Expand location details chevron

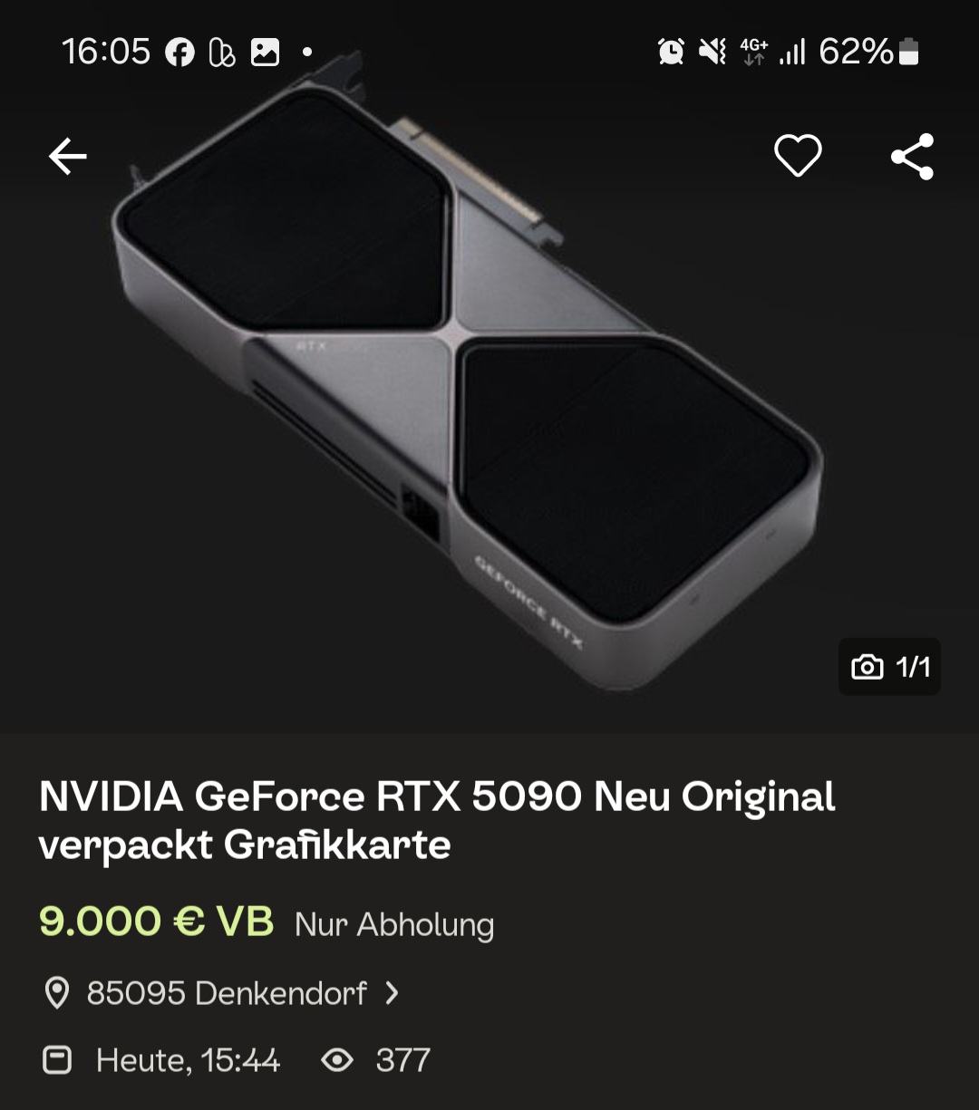point(392,993)
